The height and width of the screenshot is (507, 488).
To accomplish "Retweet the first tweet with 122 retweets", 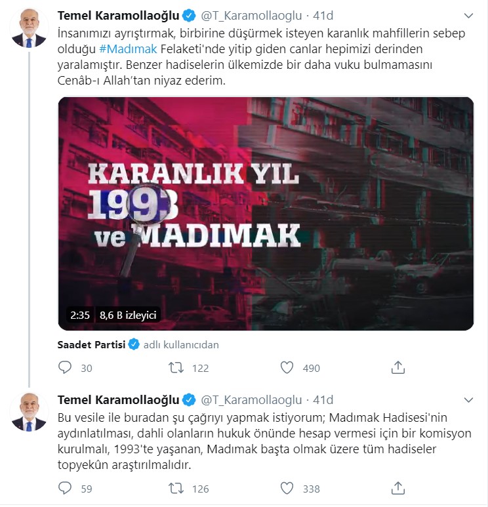I will [176, 368].
